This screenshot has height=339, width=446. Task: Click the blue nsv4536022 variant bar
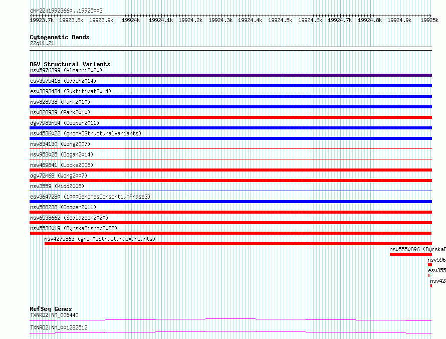pyautogui.click(x=231, y=138)
